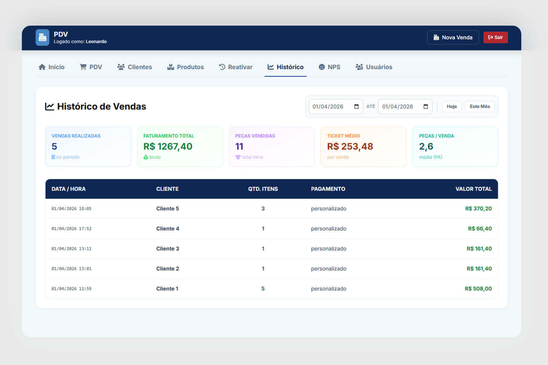The width and height of the screenshot is (548, 365).
Task: Open the Produtos tab
Action: [x=186, y=67]
